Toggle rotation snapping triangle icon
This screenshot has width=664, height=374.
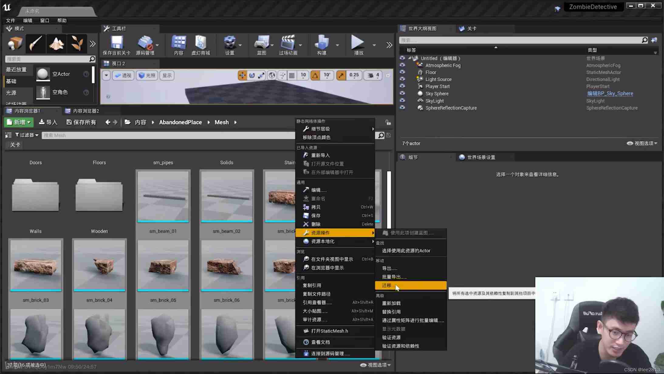(315, 75)
